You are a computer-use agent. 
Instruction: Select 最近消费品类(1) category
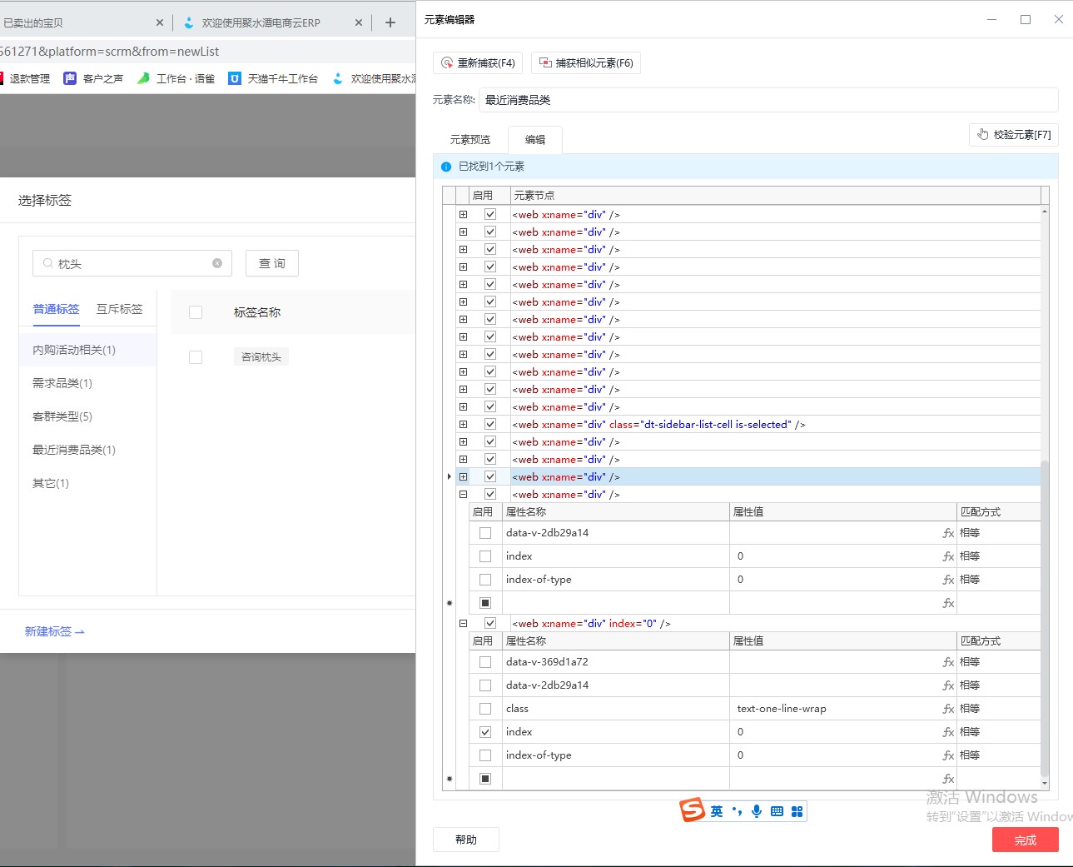[87, 450]
